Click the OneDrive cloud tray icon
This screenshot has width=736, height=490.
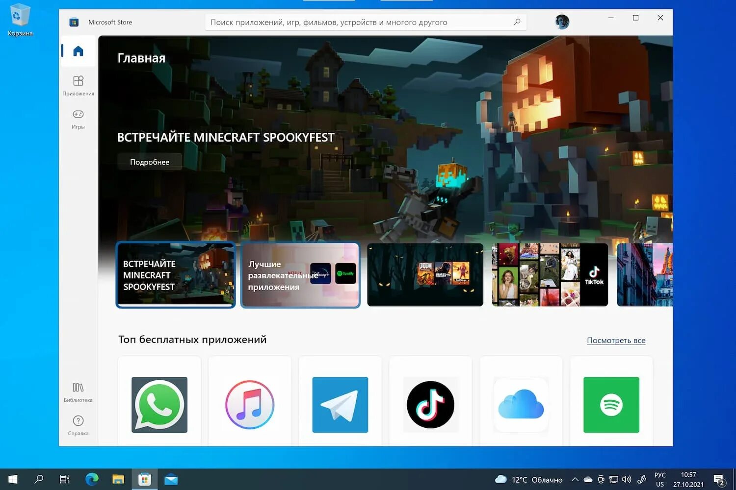(x=588, y=479)
